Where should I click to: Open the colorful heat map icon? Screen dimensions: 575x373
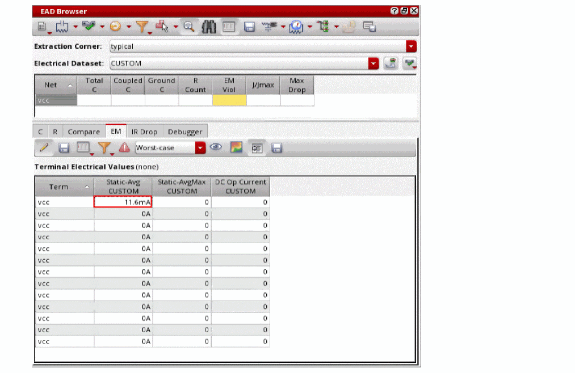(x=236, y=148)
